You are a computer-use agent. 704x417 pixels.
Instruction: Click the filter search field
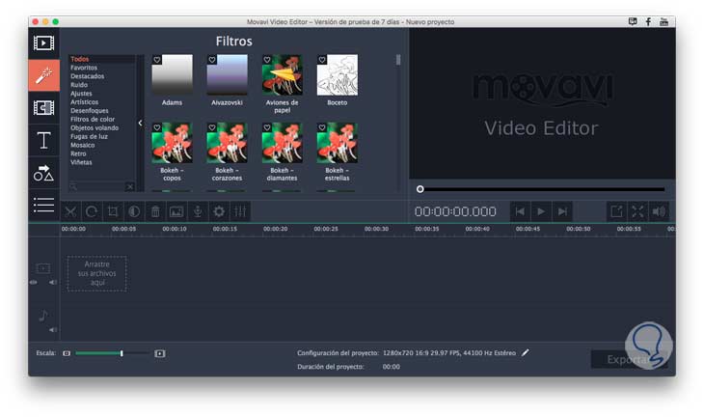pyautogui.click(x=96, y=186)
